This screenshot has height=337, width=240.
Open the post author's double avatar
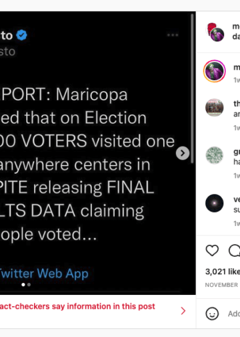[x=215, y=32]
